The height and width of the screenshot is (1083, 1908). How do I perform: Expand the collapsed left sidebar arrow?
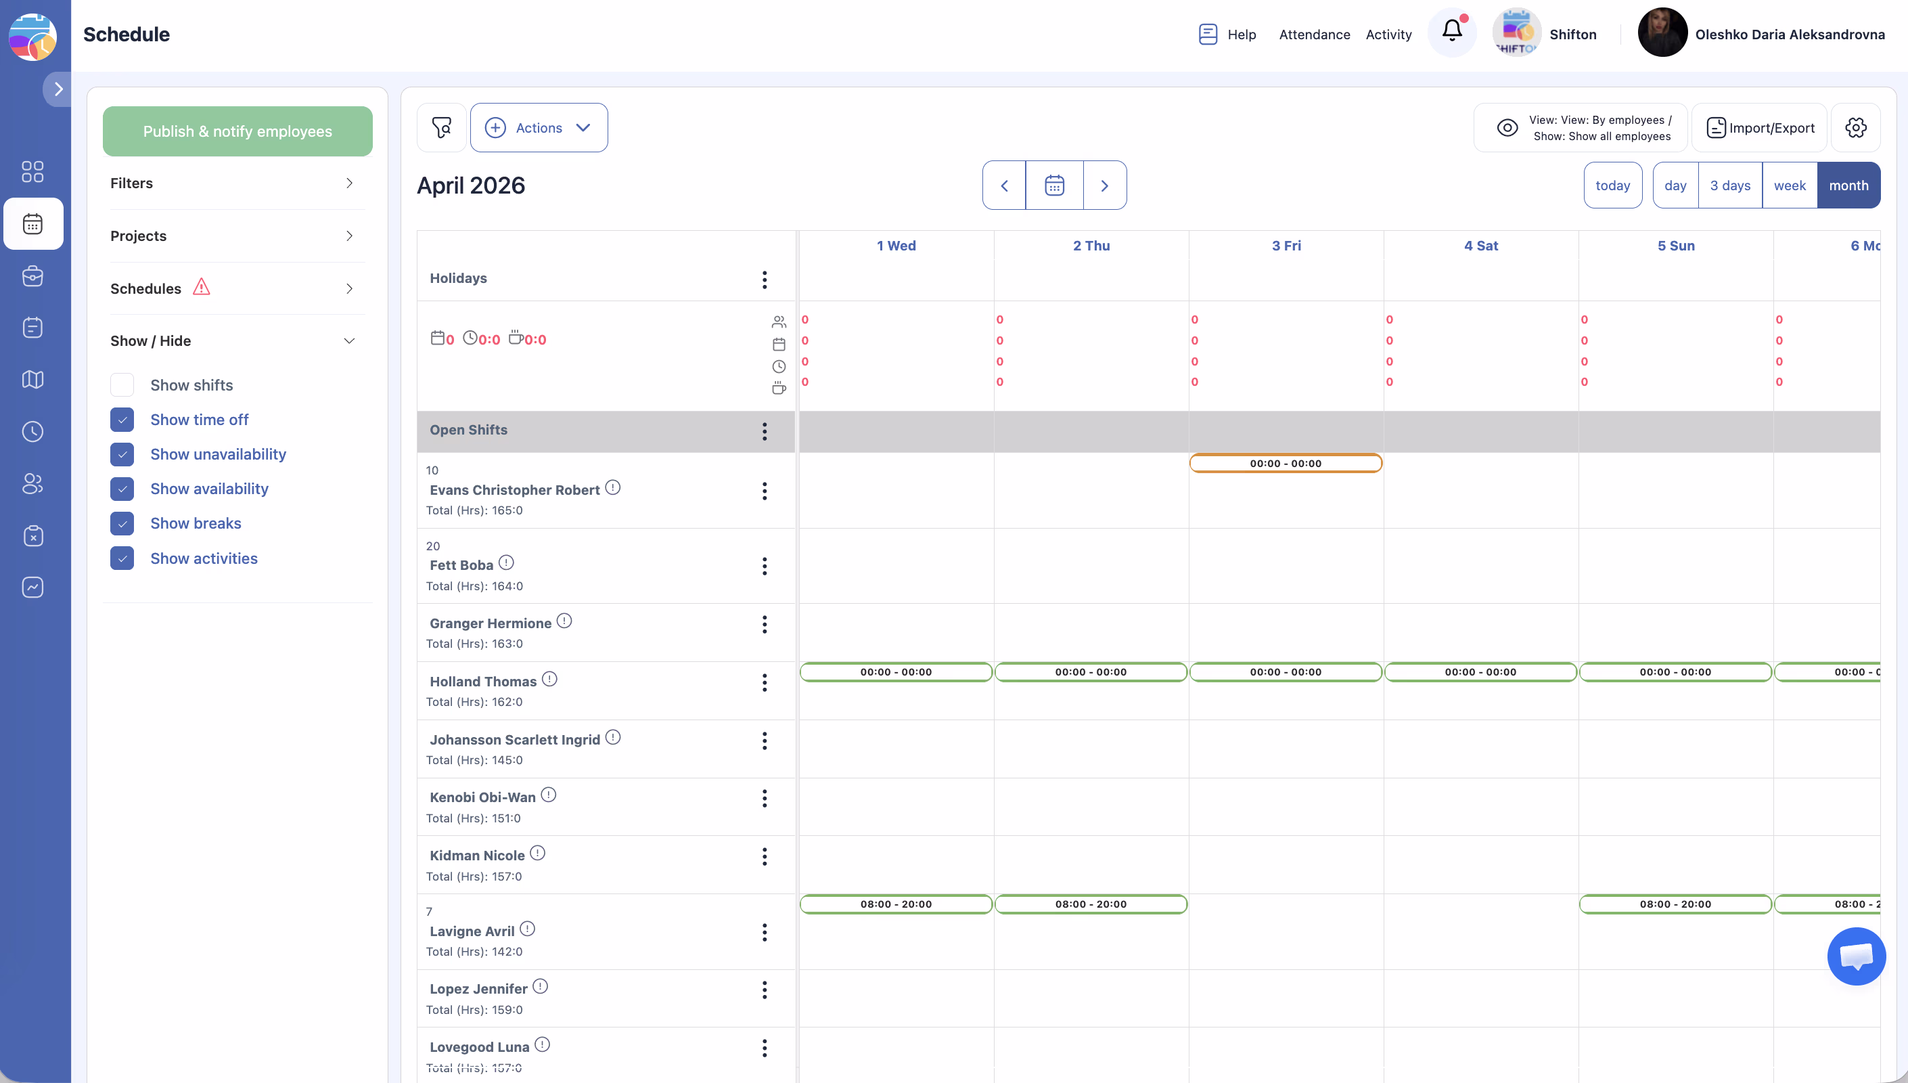(x=58, y=89)
